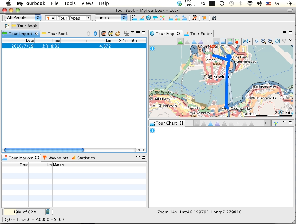Select the 2010/7/19 tour row

74,46
